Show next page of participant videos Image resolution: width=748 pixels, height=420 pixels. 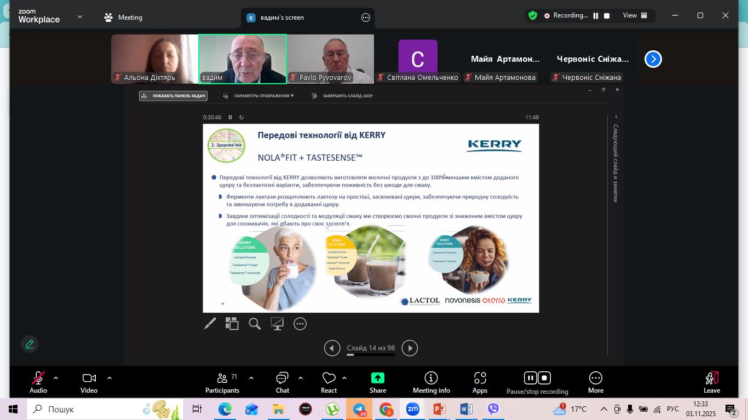click(653, 59)
